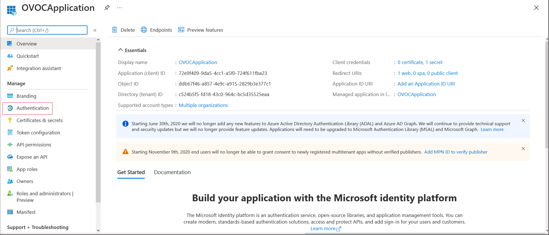549x235 pixels.
Task: Open Integration assistant rocket icon
Action: tap(10, 68)
